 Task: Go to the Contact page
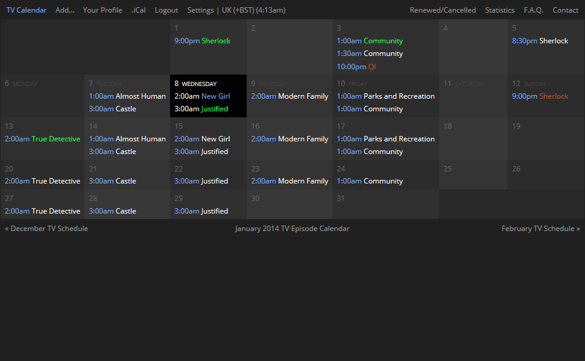point(565,10)
